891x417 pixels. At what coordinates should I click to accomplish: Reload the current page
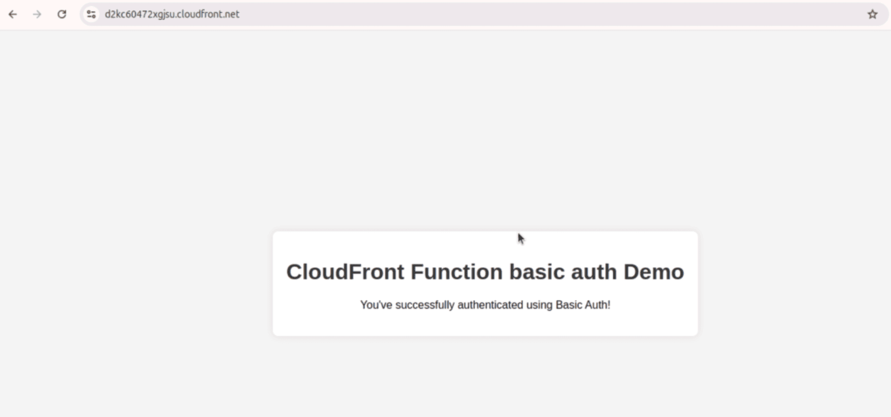[62, 14]
